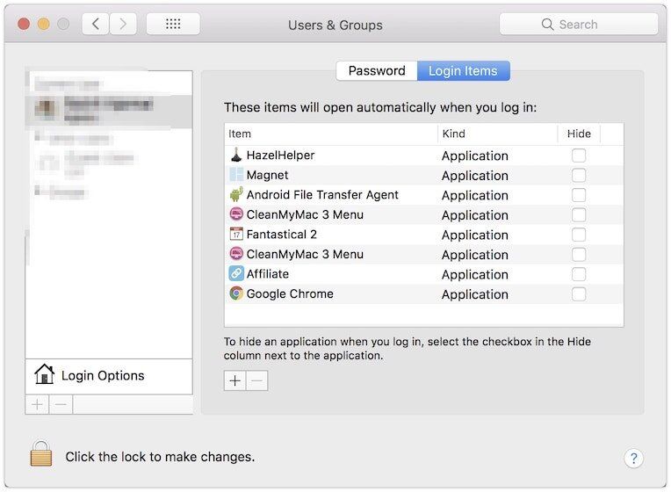Enable Hide checkbox for Magnet
Image resolution: width=671 pixels, height=492 pixels.
click(579, 175)
